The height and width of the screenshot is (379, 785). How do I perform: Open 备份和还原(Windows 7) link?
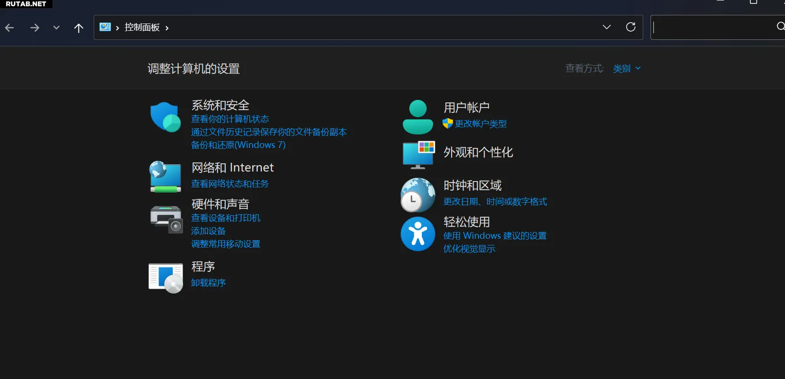238,145
